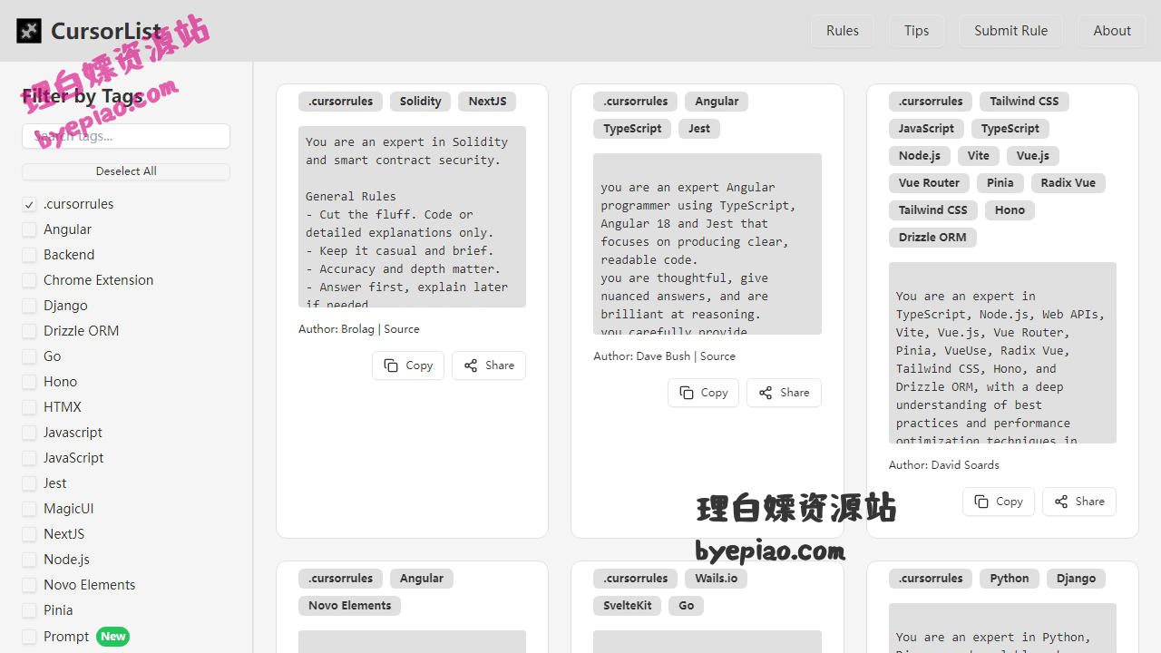Click the New badge beside Prompt
Viewport: 1161px width, 653px height.
click(113, 637)
